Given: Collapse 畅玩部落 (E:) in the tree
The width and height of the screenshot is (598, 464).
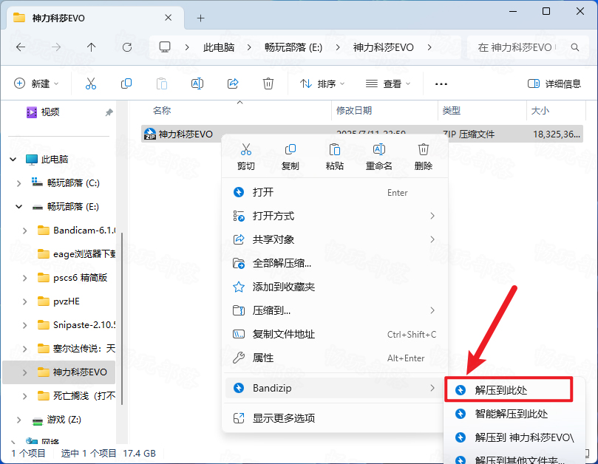Looking at the screenshot, I should tap(19, 207).
